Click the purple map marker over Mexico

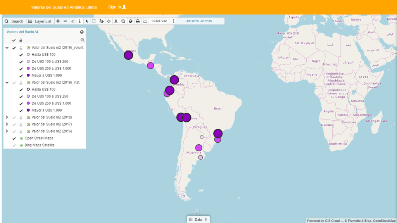click(x=128, y=55)
